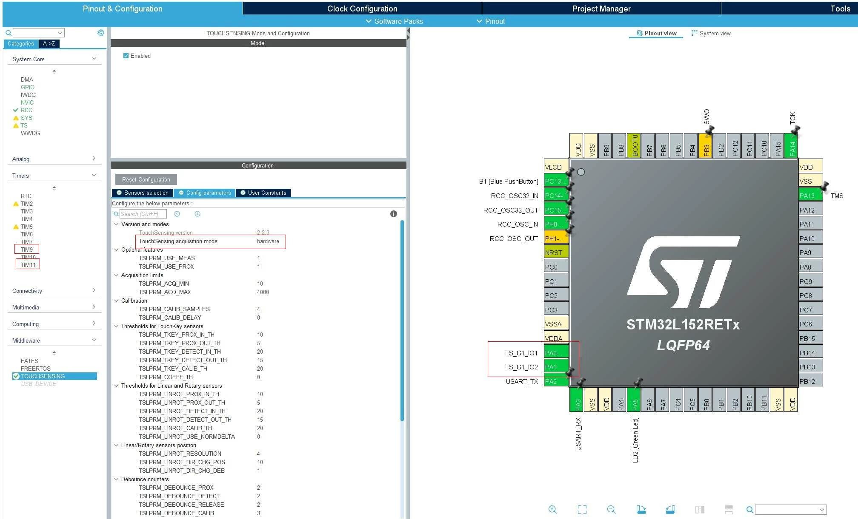Collapse the Middleware category

(94, 340)
